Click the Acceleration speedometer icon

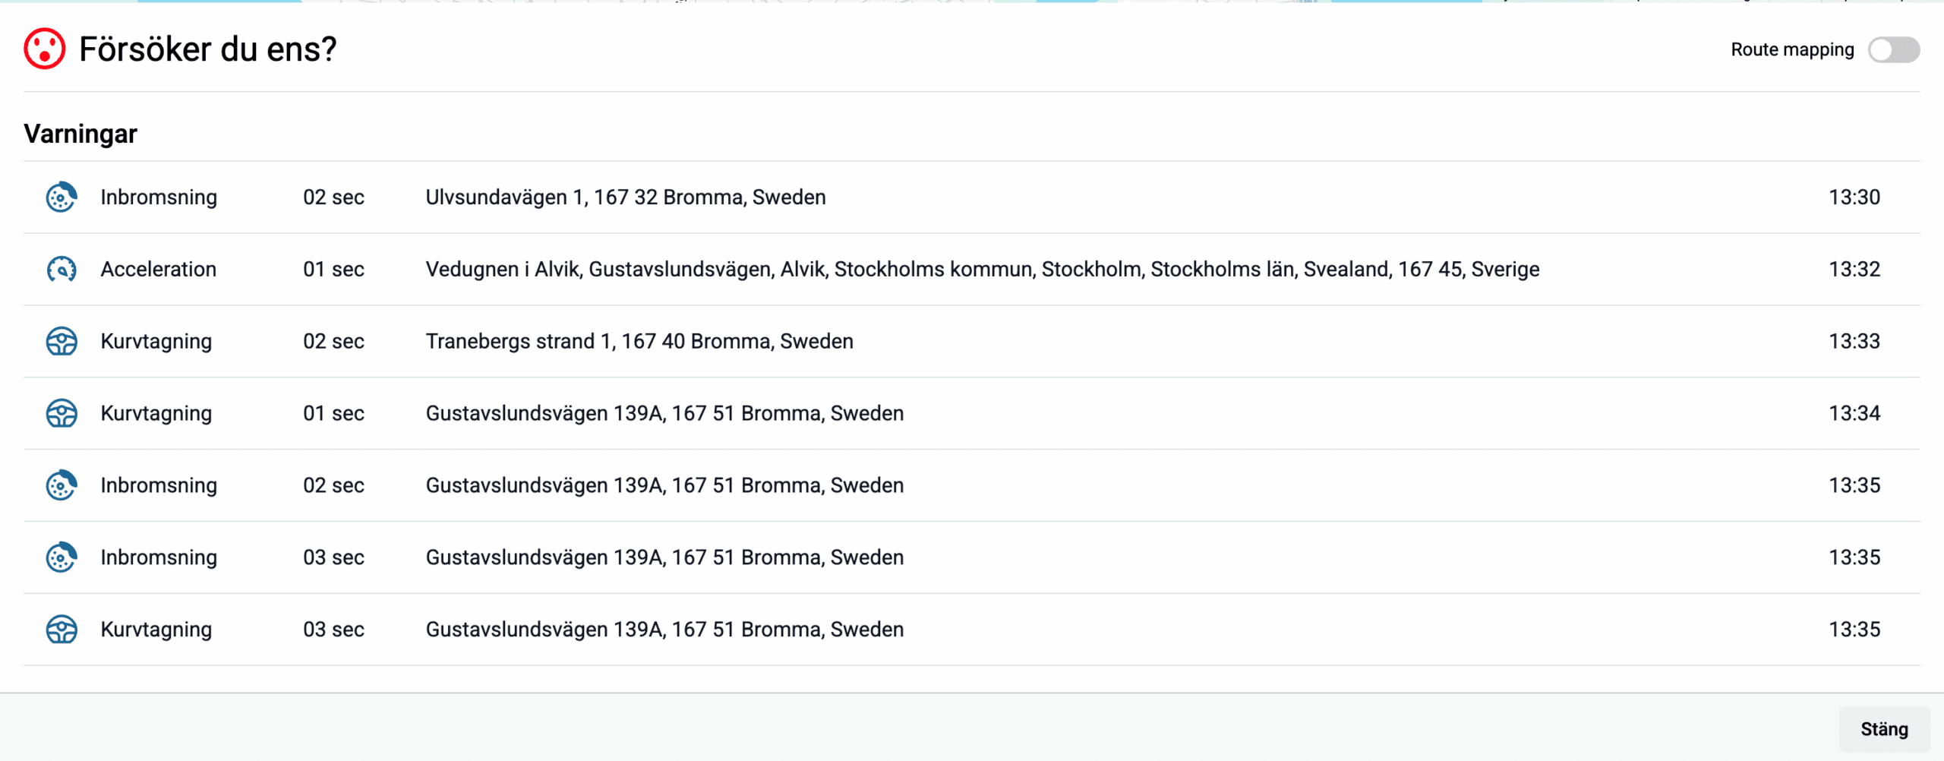click(62, 270)
